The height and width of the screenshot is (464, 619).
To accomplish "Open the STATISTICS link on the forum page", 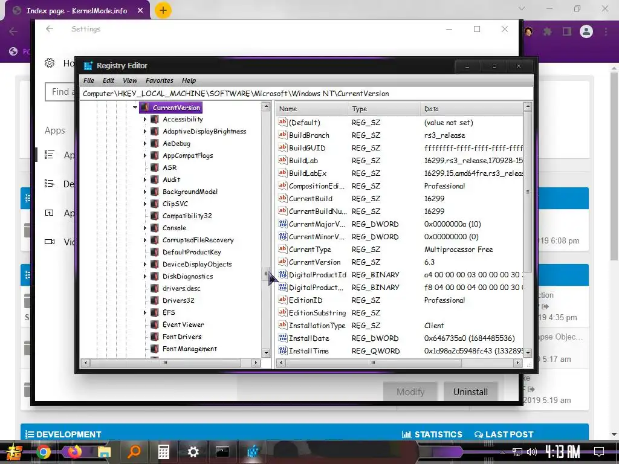I will 432,434.
